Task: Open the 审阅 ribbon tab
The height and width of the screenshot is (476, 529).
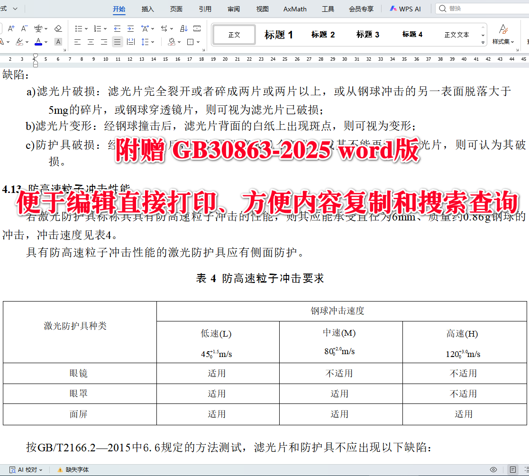Action: (233, 9)
